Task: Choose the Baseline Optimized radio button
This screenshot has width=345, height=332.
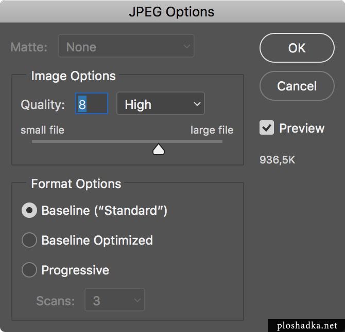Action: pyautogui.click(x=29, y=240)
